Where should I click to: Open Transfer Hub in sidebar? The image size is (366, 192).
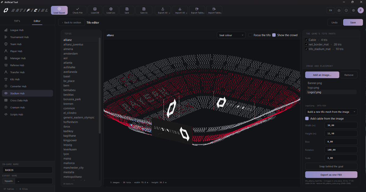tap(27, 72)
